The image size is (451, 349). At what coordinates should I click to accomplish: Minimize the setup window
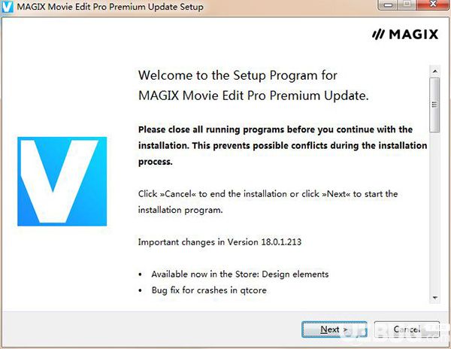(x=388, y=5)
